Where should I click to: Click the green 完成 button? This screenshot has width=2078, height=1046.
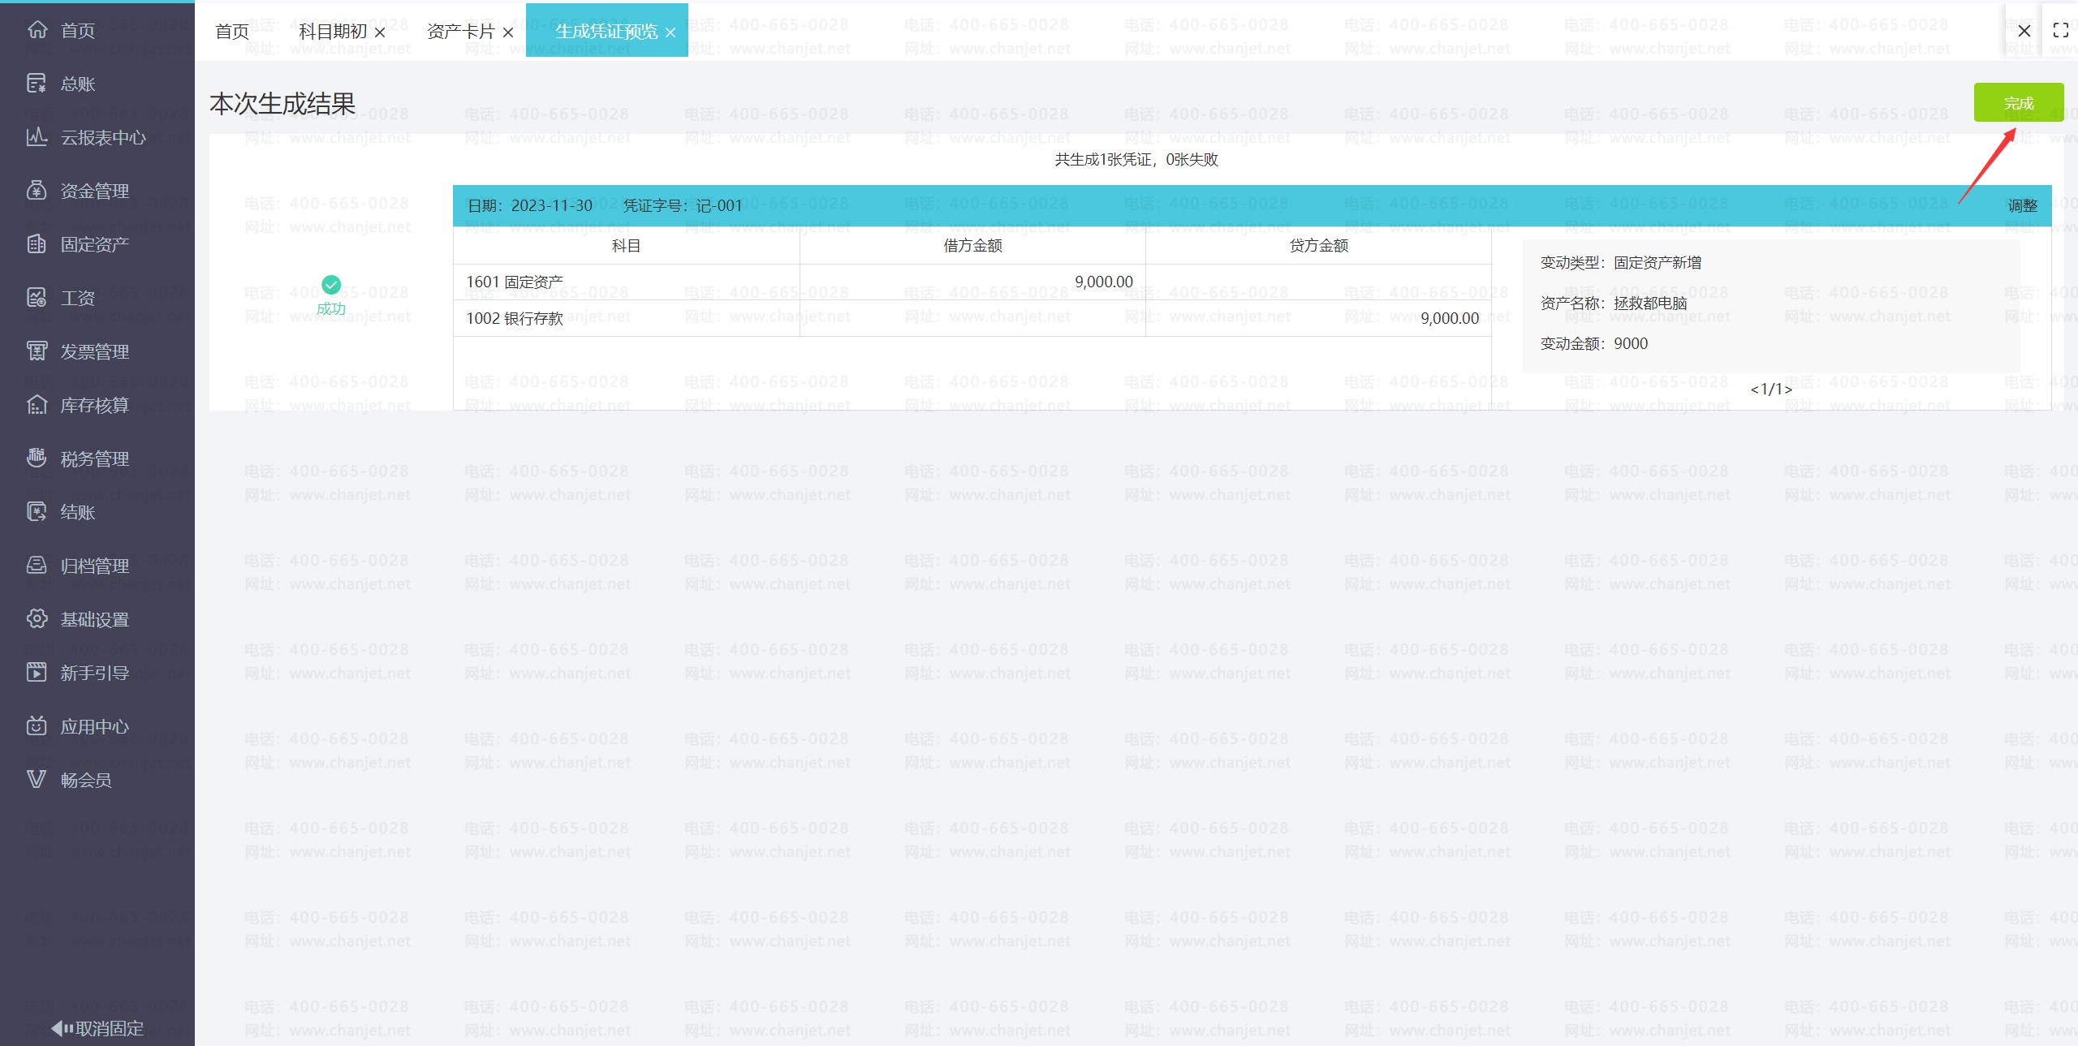coord(2018,103)
